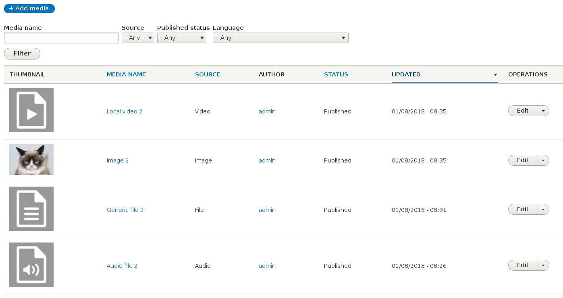Click the audio speaker file icon
Image resolution: width=563 pixels, height=298 pixels.
[x=31, y=265]
